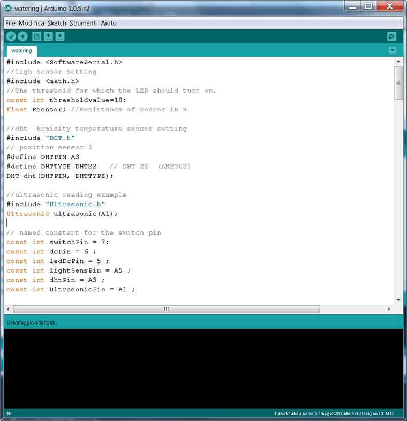The image size is (407, 421).
Task: Click the line 'Ultrasonic ultrasonic(A1);'
Action: tap(62, 214)
